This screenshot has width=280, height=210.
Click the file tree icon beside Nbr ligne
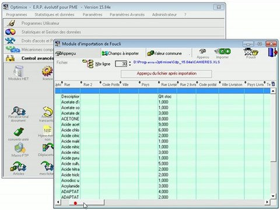(88, 64)
